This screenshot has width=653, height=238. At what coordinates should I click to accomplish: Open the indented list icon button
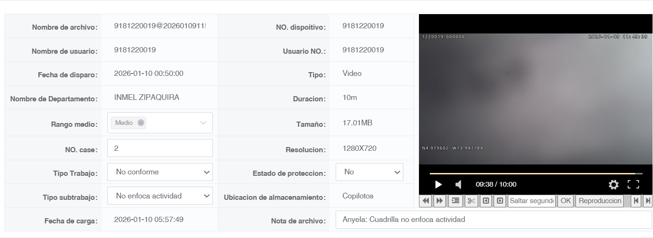455,201
